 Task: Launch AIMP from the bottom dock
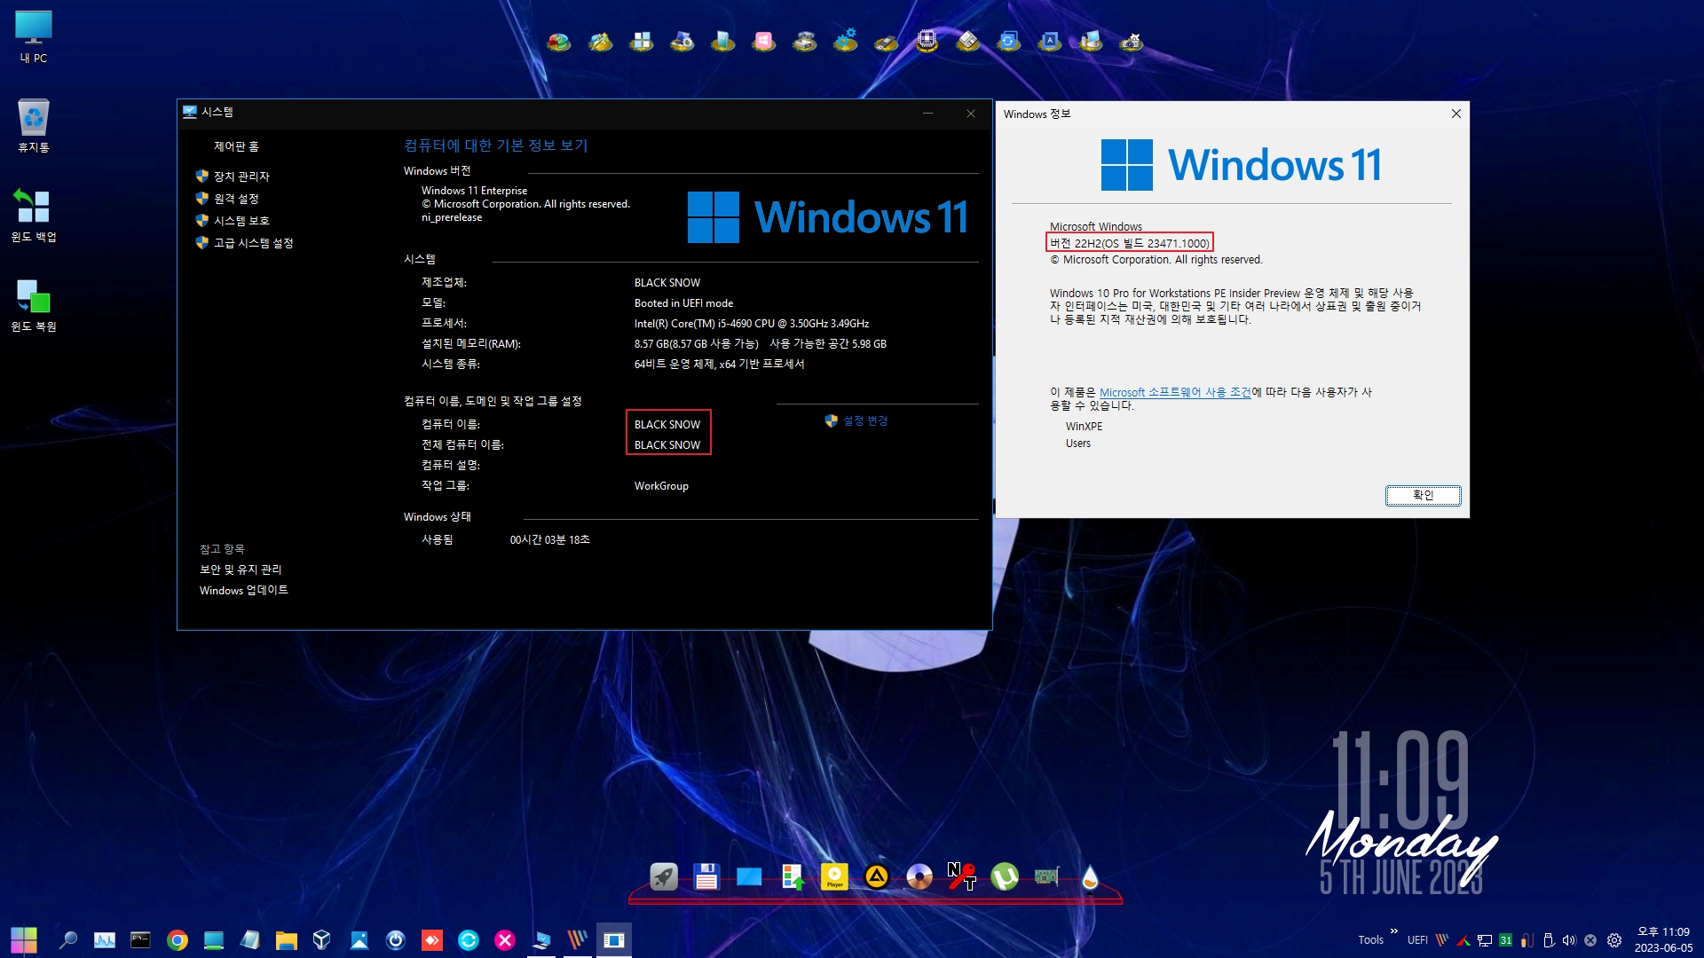point(877,877)
